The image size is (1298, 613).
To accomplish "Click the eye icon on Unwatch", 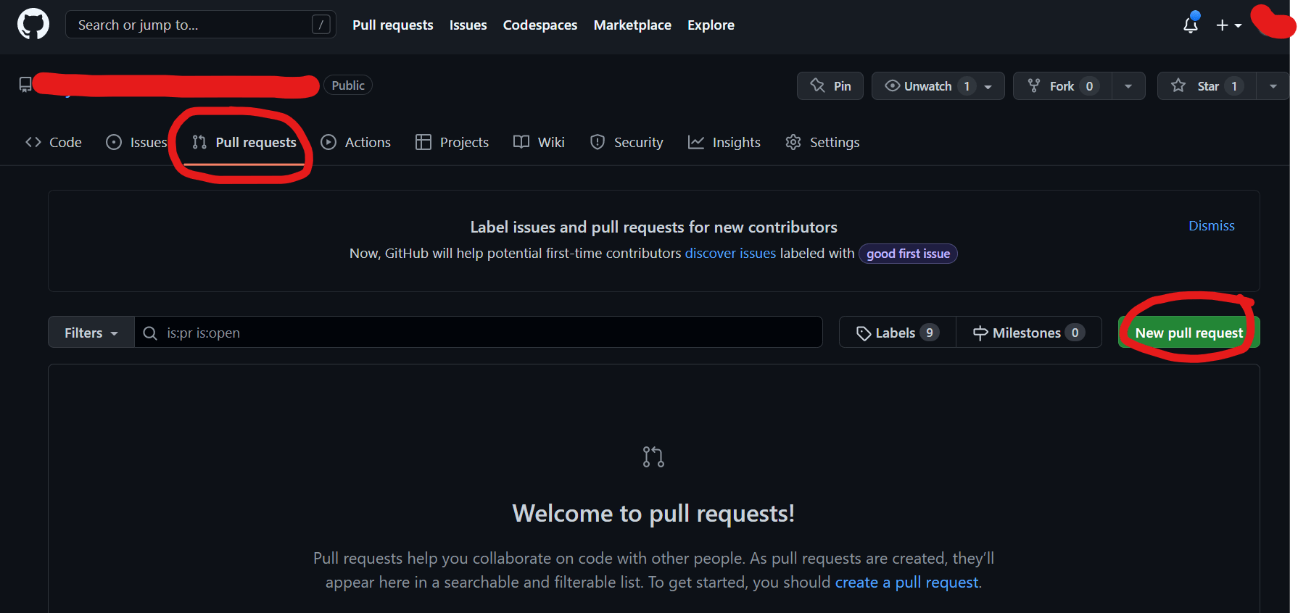I will (893, 86).
